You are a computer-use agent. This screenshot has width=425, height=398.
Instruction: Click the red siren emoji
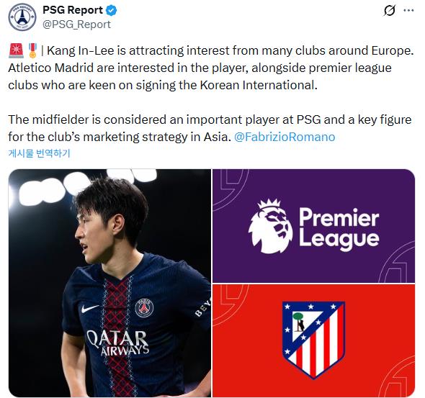(17, 50)
